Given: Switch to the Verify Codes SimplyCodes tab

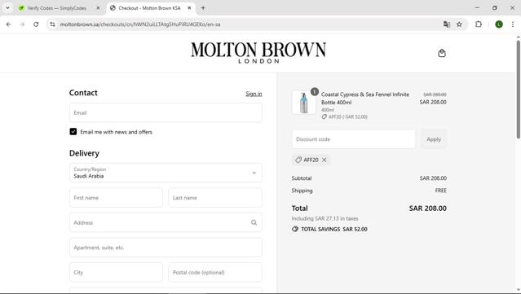Looking at the screenshot, I should (x=56, y=8).
